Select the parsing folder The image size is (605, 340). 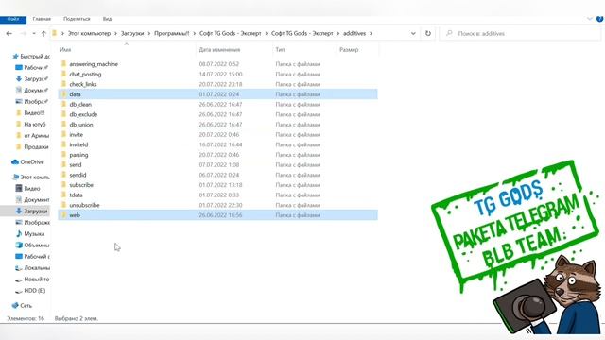point(78,155)
